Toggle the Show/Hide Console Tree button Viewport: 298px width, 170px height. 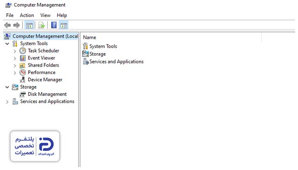pos(29,25)
